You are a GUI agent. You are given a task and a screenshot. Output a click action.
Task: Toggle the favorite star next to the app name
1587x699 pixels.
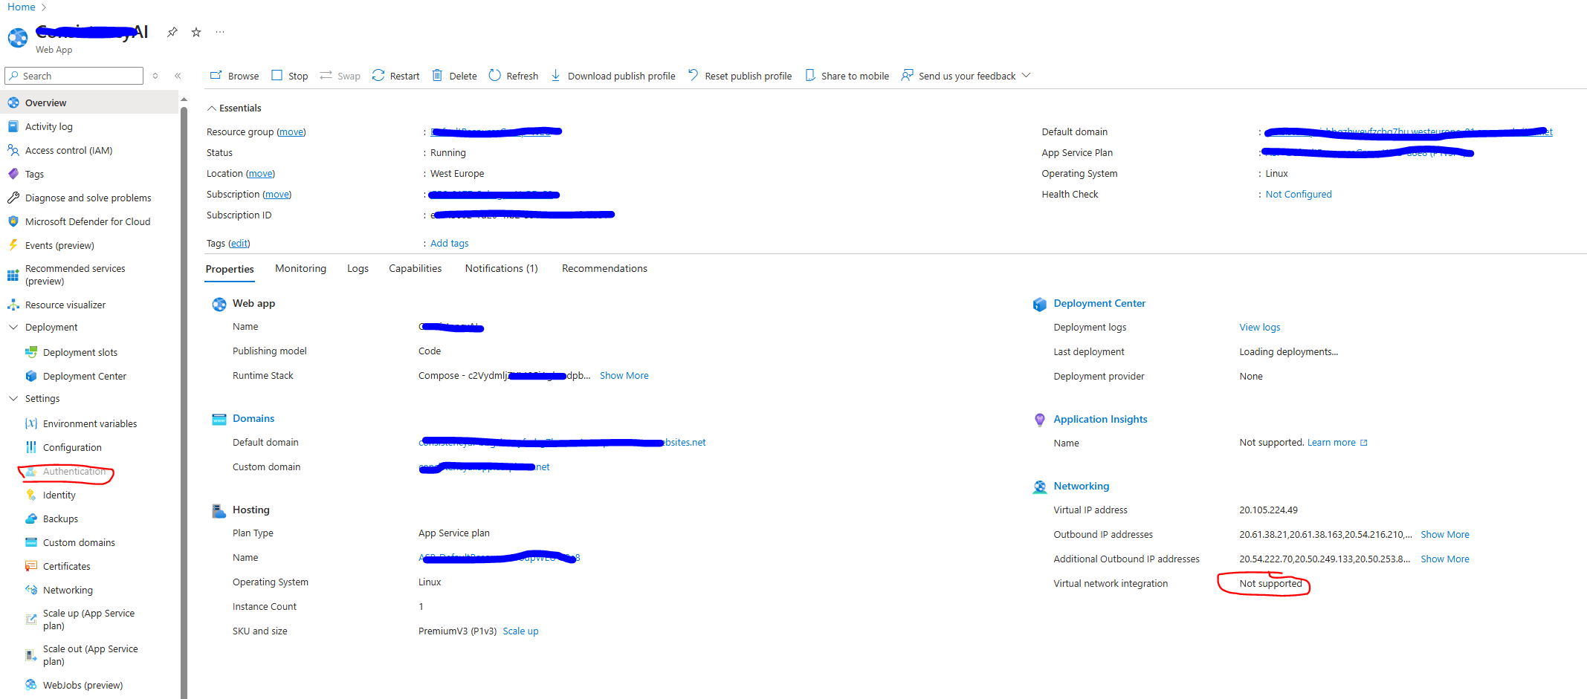pyautogui.click(x=195, y=32)
